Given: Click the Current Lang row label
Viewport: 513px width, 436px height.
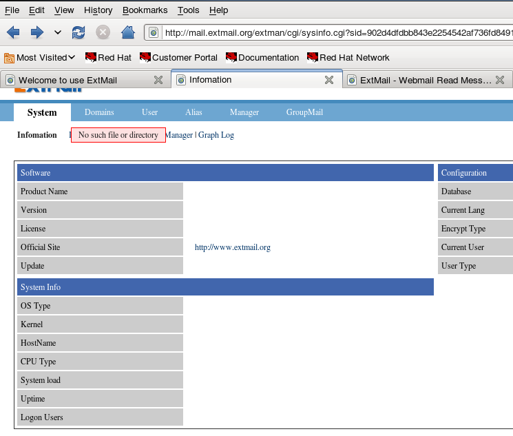Looking at the screenshot, I should (475, 210).
